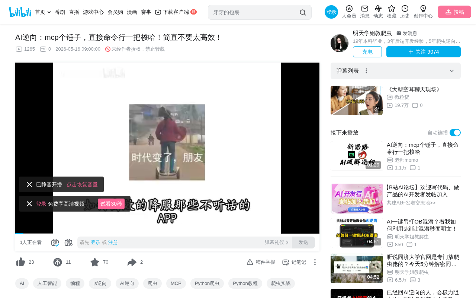The height and width of the screenshot is (298, 476).
Task: Select the Python教程 tag
Action: pos(245,283)
